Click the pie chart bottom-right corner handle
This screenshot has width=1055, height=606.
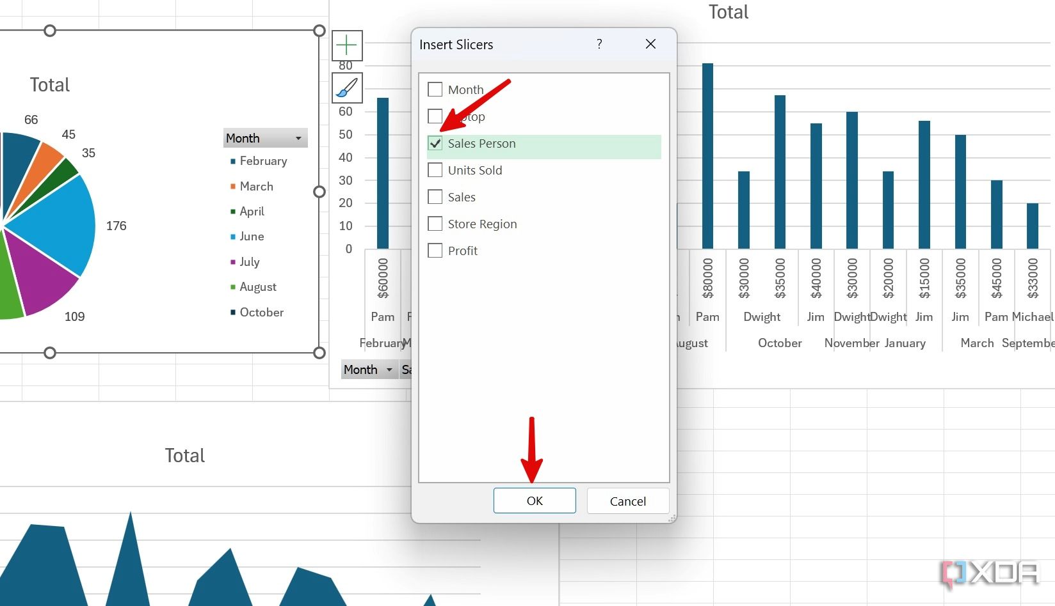tap(319, 353)
